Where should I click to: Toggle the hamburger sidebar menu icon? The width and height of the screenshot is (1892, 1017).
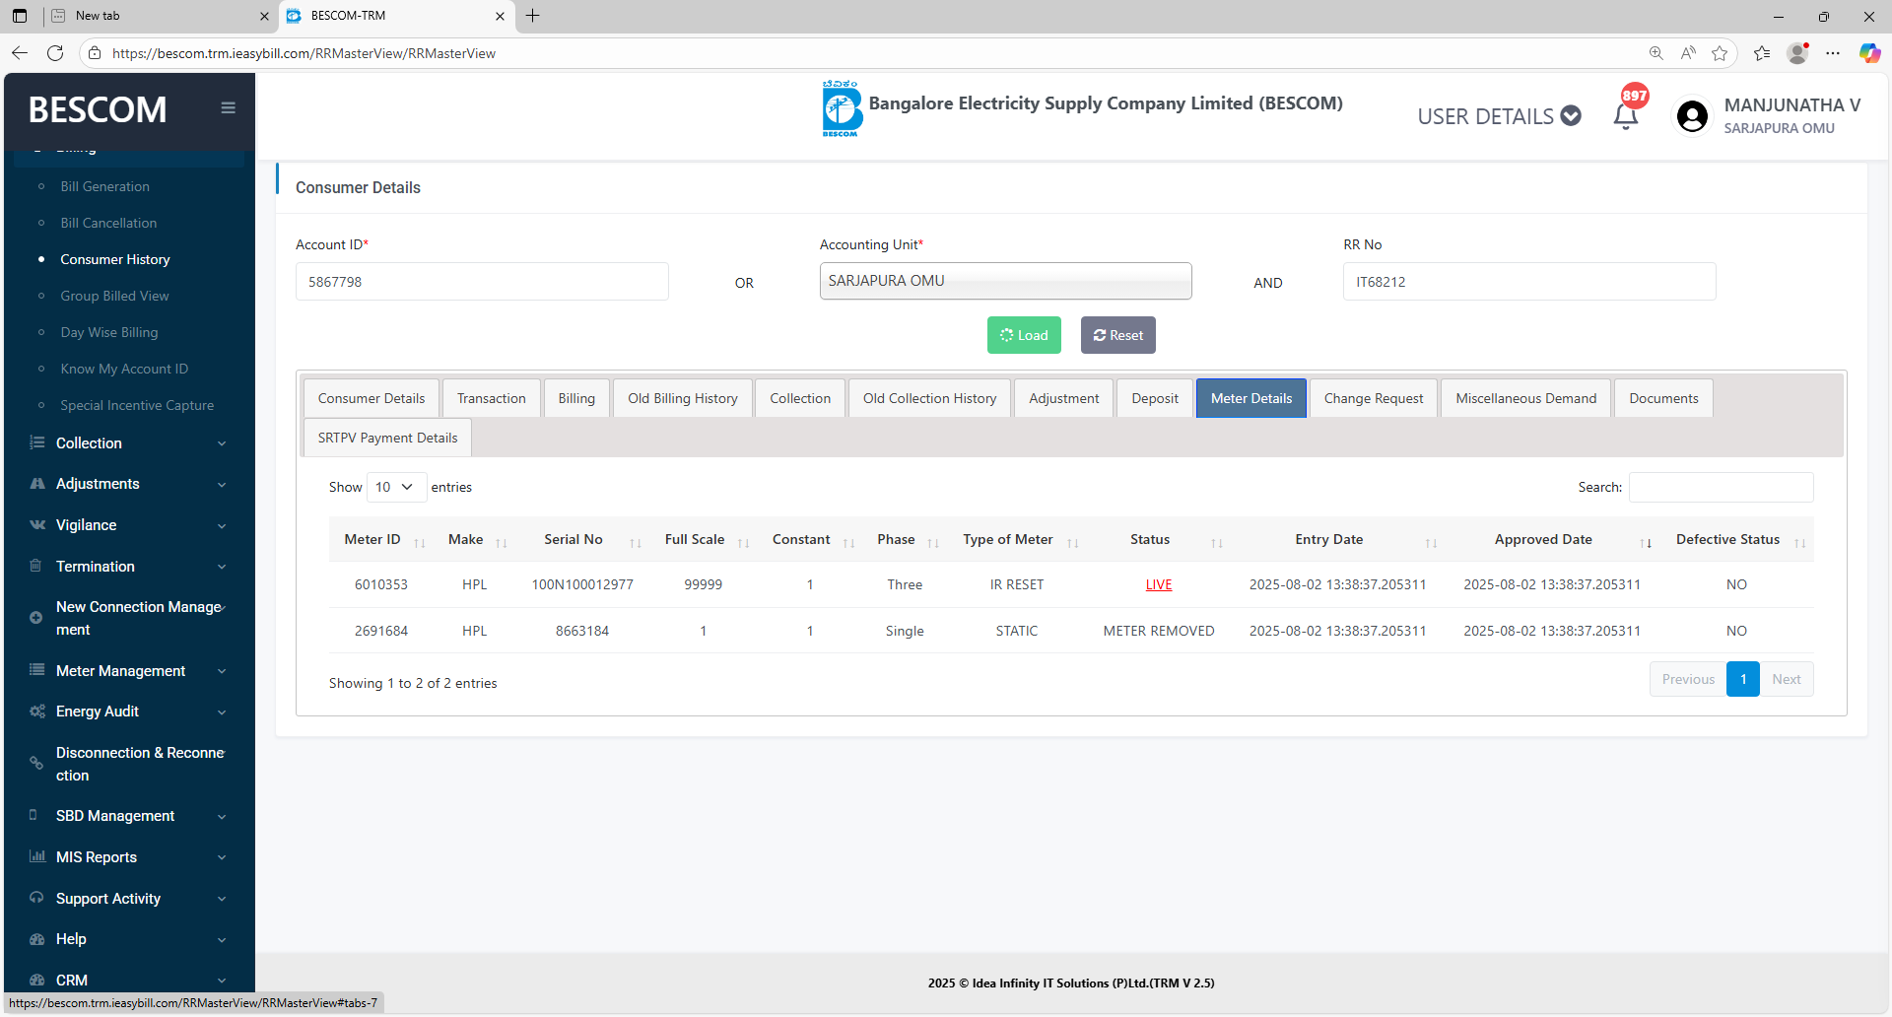[x=228, y=108]
